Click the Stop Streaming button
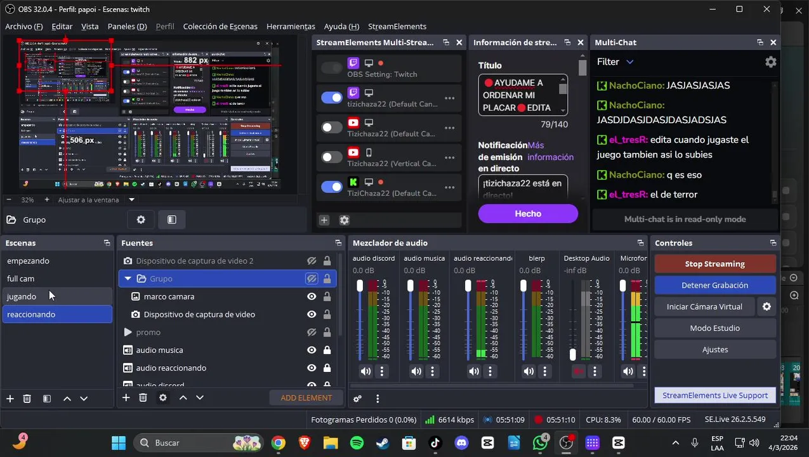809x457 pixels. 715,263
